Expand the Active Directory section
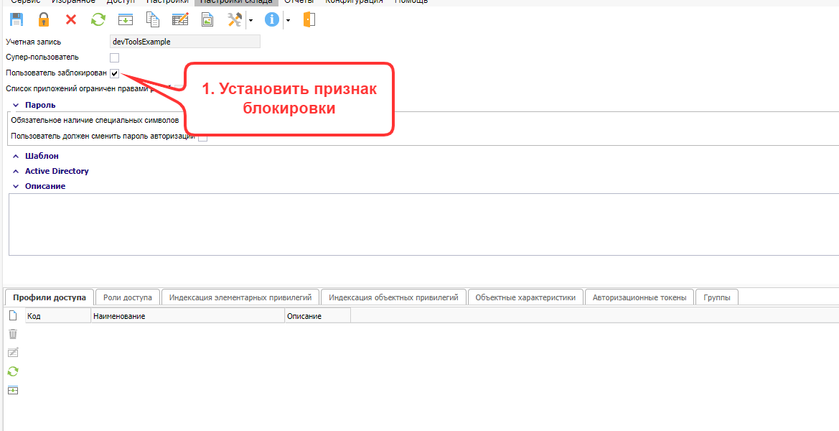Image resolution: width=839 pixels, height=431 pixels. tap(16, 171)
